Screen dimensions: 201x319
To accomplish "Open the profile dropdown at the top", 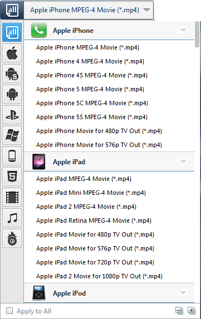I will tap(89, 10).
